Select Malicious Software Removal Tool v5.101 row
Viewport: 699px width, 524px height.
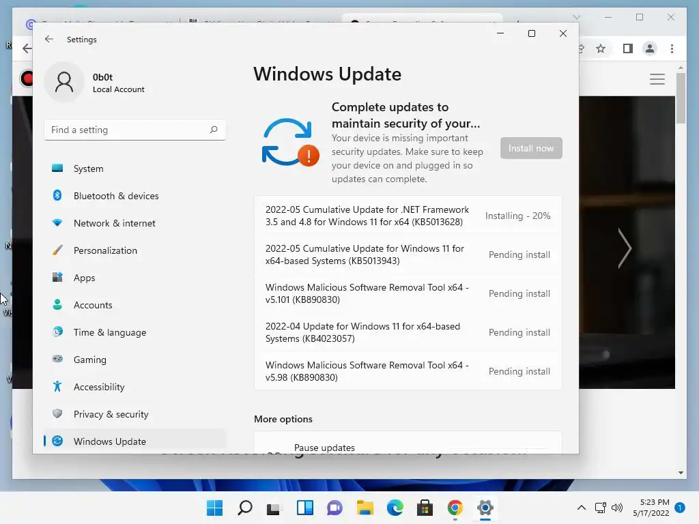click(408, 293)
